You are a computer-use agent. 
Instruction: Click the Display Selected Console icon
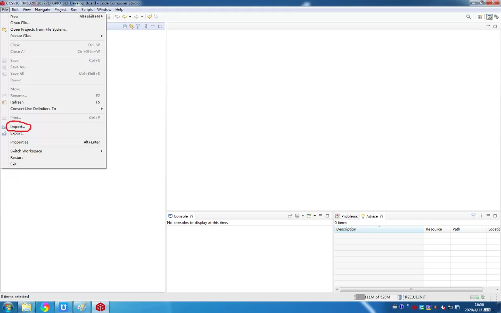(297, 216)
